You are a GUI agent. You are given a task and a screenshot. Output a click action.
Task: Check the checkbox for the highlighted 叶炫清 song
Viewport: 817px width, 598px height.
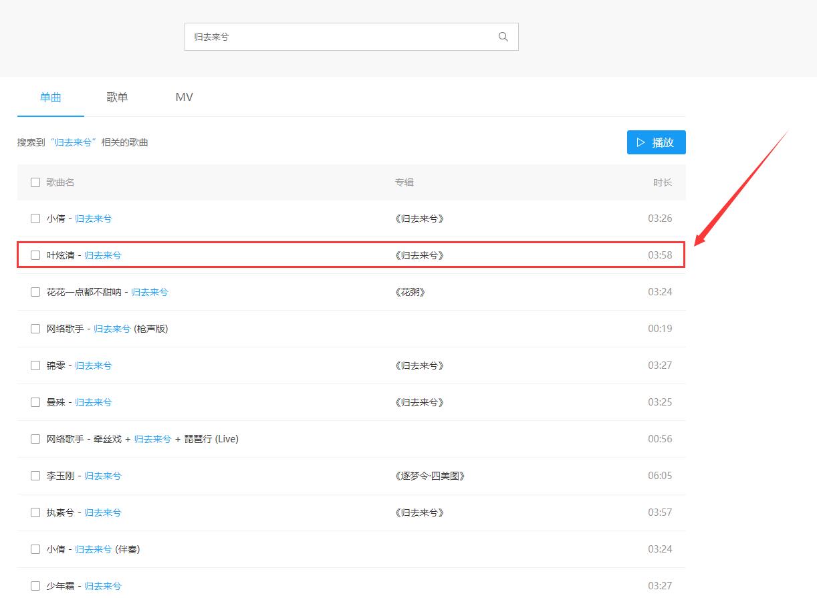click(35, 255)
